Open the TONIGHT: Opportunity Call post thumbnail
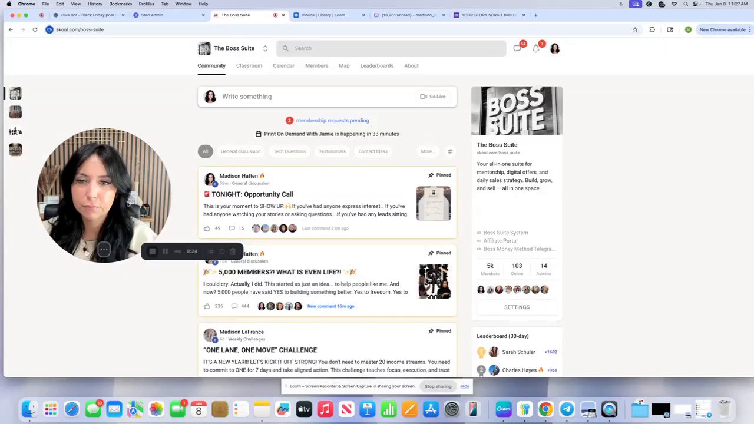Image resolution: width=754 pixels, height=424 pixels. (x=434, y=204)
